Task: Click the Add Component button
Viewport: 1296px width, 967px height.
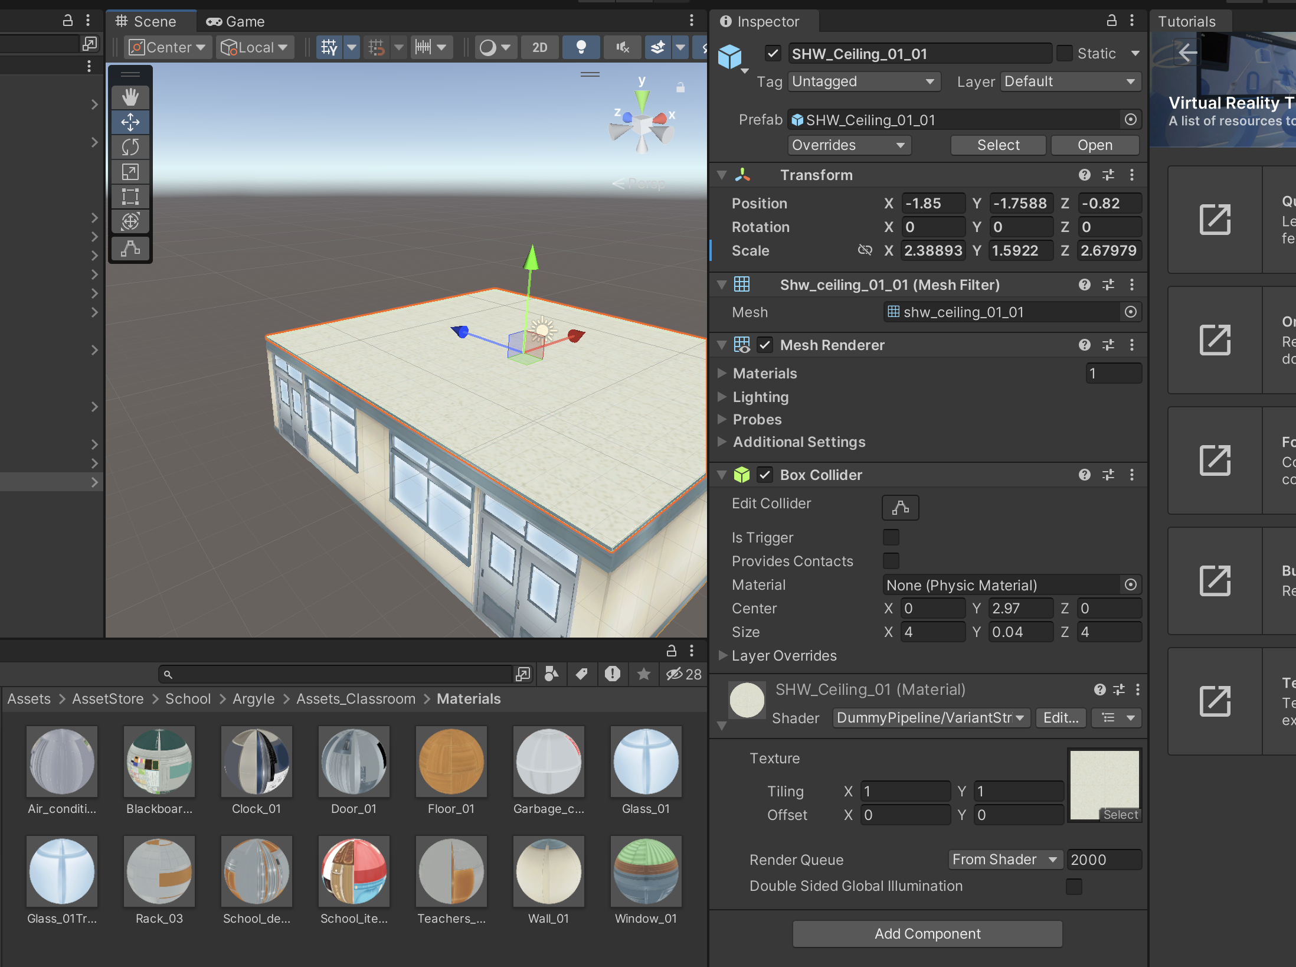Action: tap(927, 933)
